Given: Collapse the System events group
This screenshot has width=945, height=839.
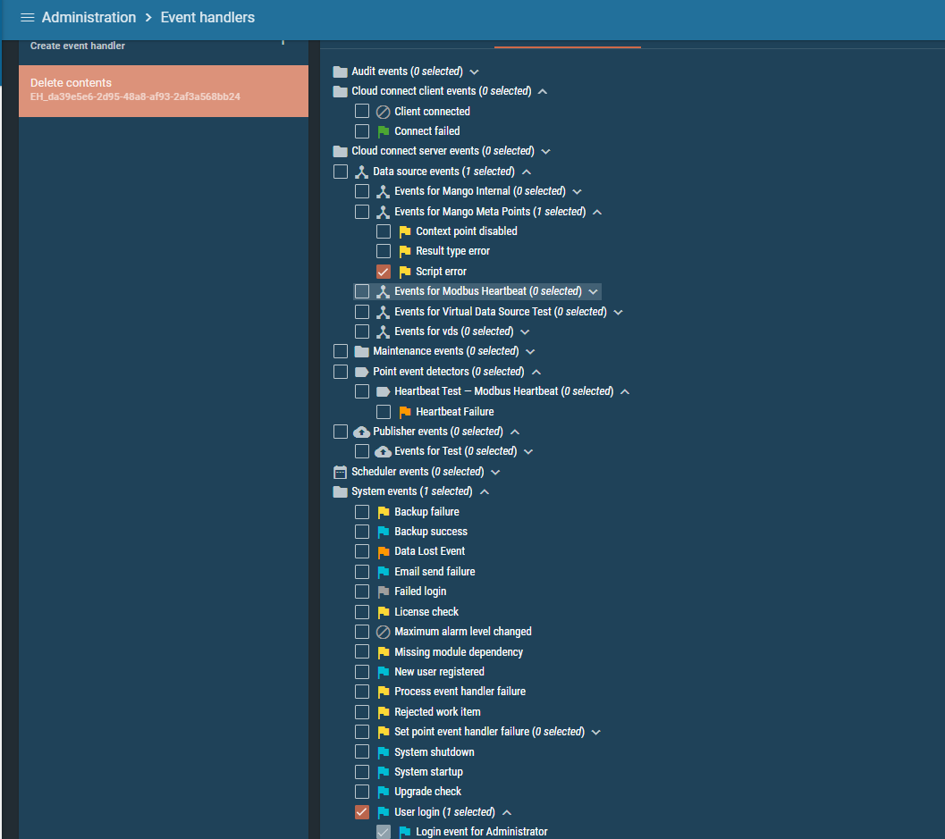Looking at the screenshot, I should coord(485,491).
